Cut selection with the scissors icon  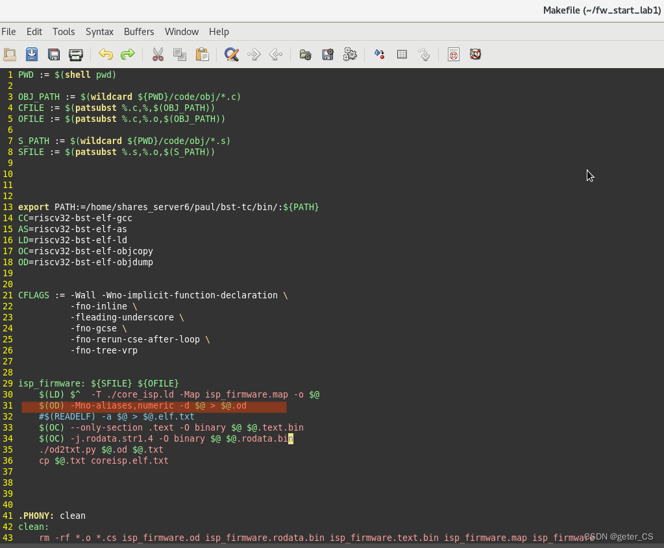158,54
